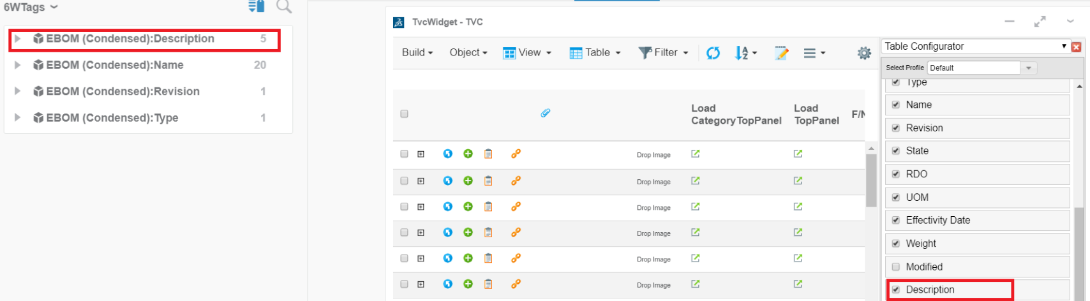1090x301 pixels.
Task: Enable the Modified column checkbox
Action: [x=895, y=267]
